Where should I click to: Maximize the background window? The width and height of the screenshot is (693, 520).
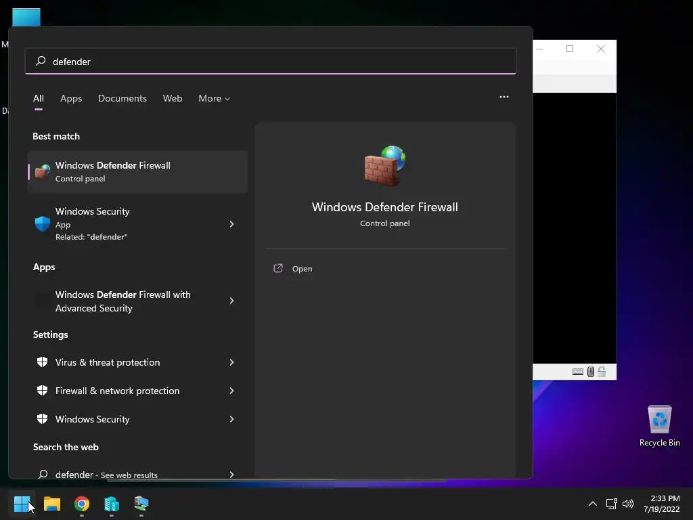[570, 49]
